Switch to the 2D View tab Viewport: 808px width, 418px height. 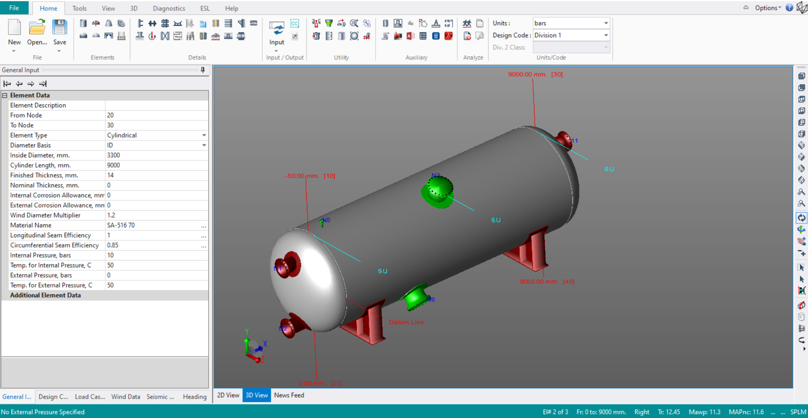tap(228, 395)
